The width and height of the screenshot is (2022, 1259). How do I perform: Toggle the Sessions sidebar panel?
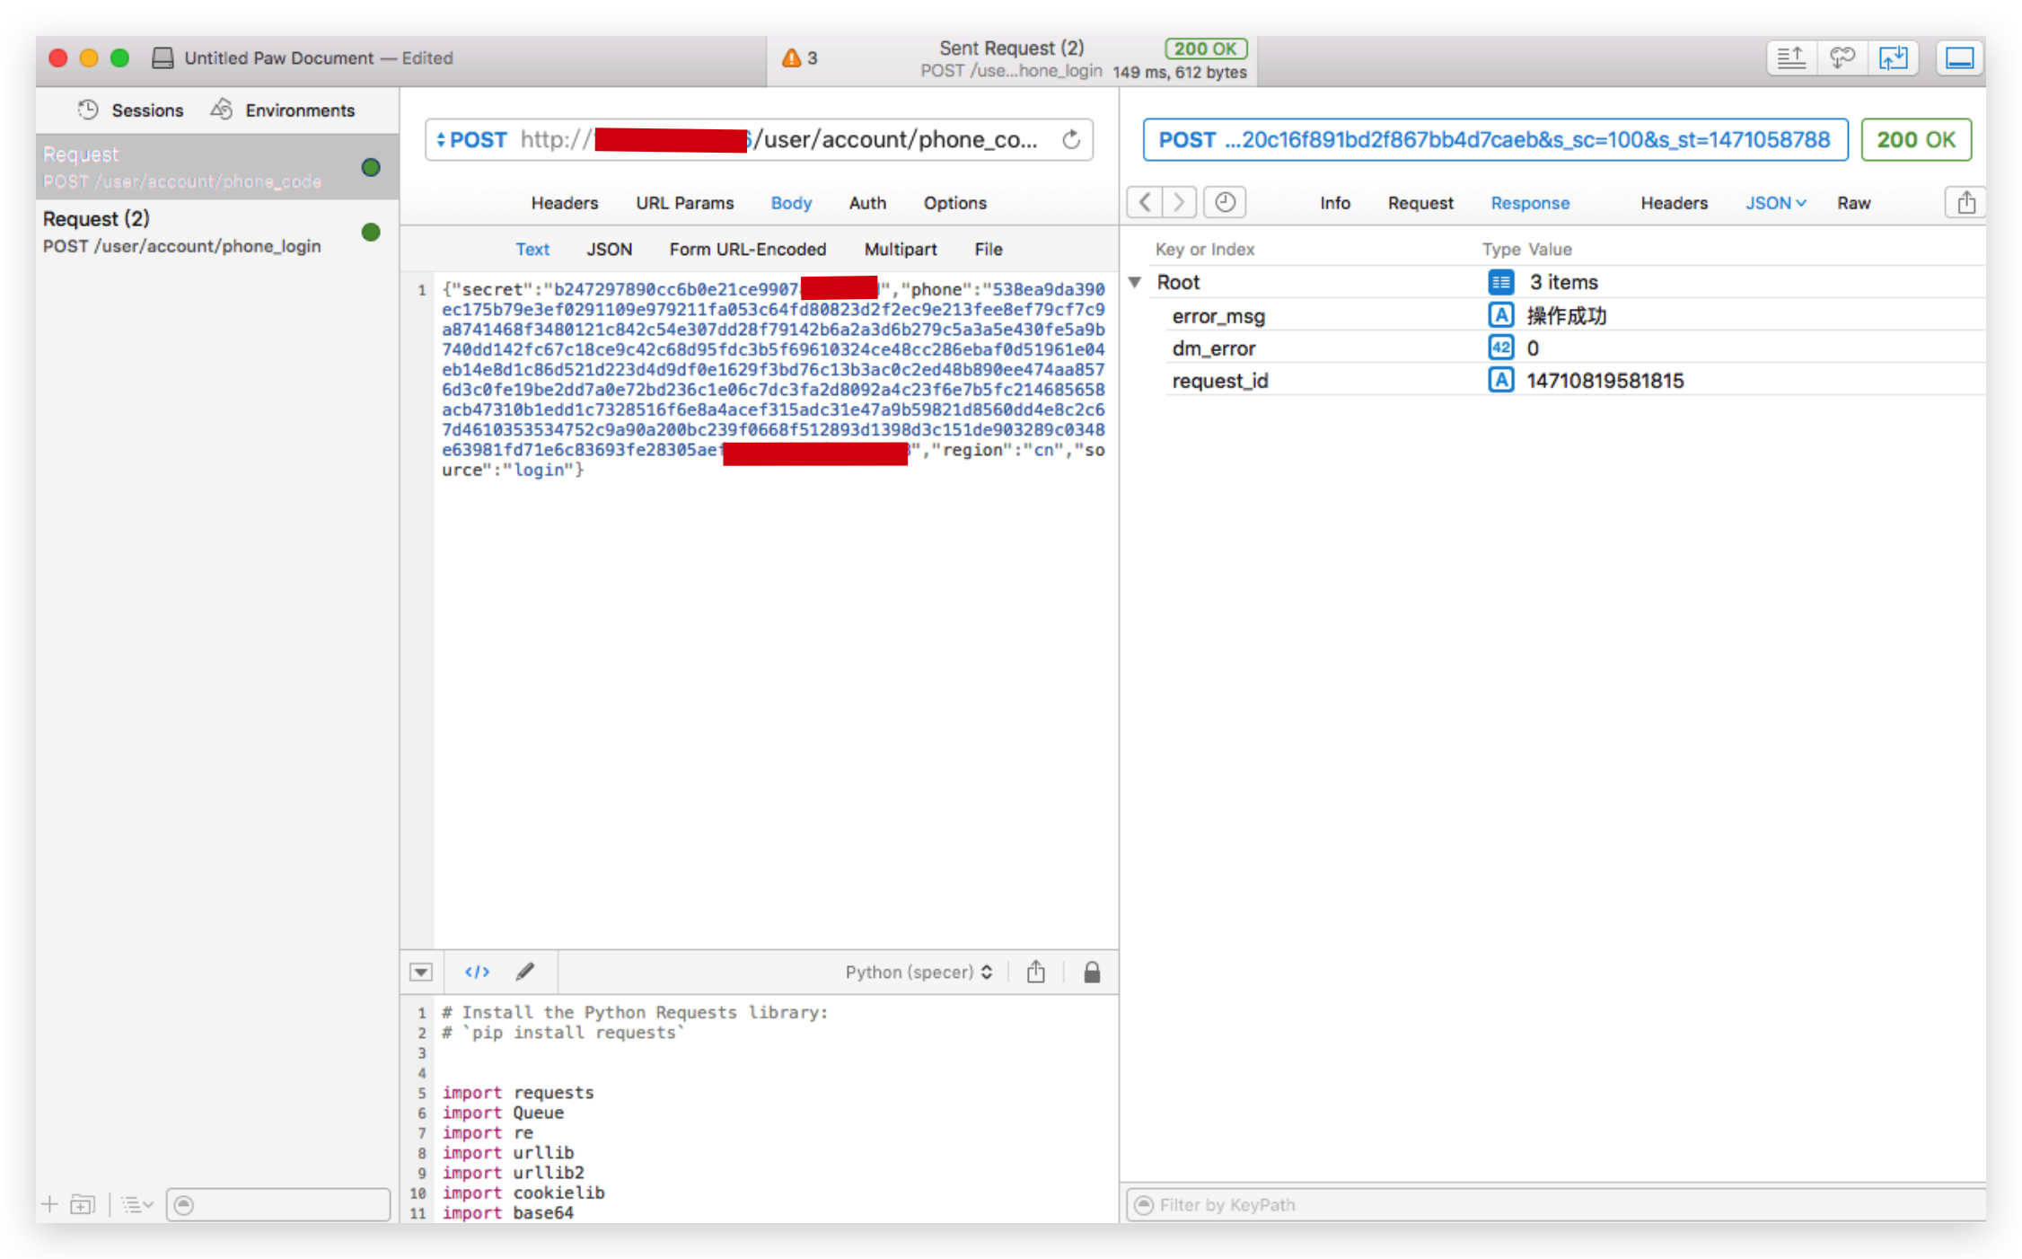[132, 109]
